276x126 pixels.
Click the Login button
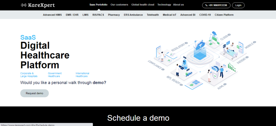pyautogui.click(x=238, y=5)
